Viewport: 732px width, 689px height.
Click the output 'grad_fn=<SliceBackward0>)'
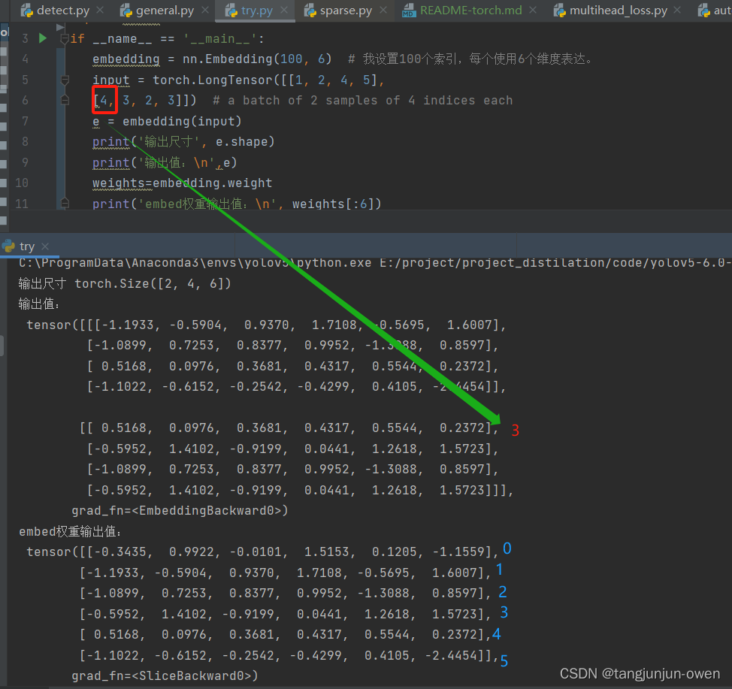click(165, 675)
